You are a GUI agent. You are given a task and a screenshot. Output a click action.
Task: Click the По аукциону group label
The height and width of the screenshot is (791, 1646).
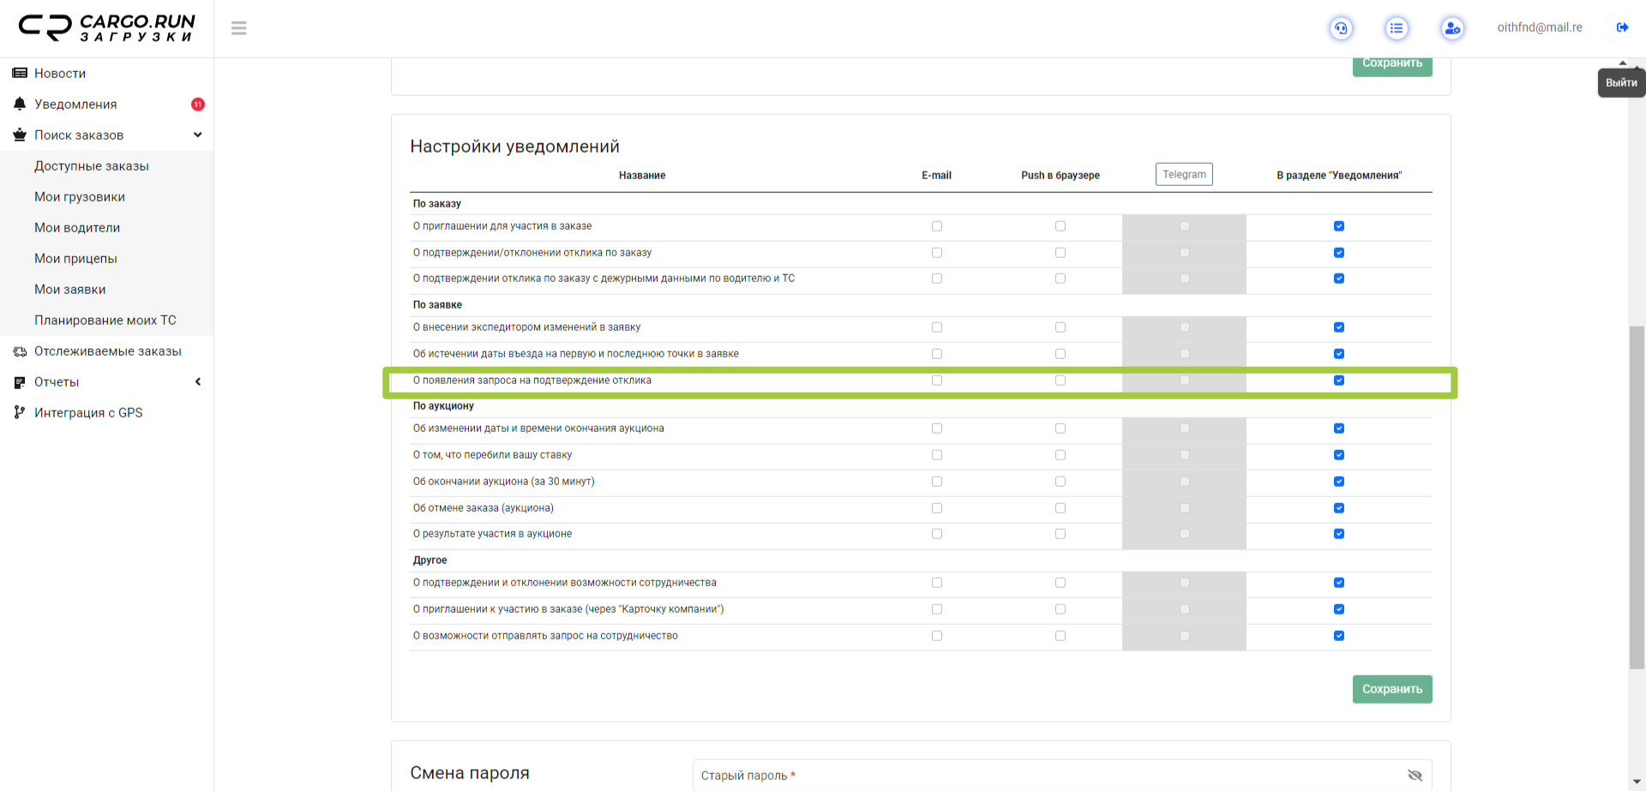(443, 406)
